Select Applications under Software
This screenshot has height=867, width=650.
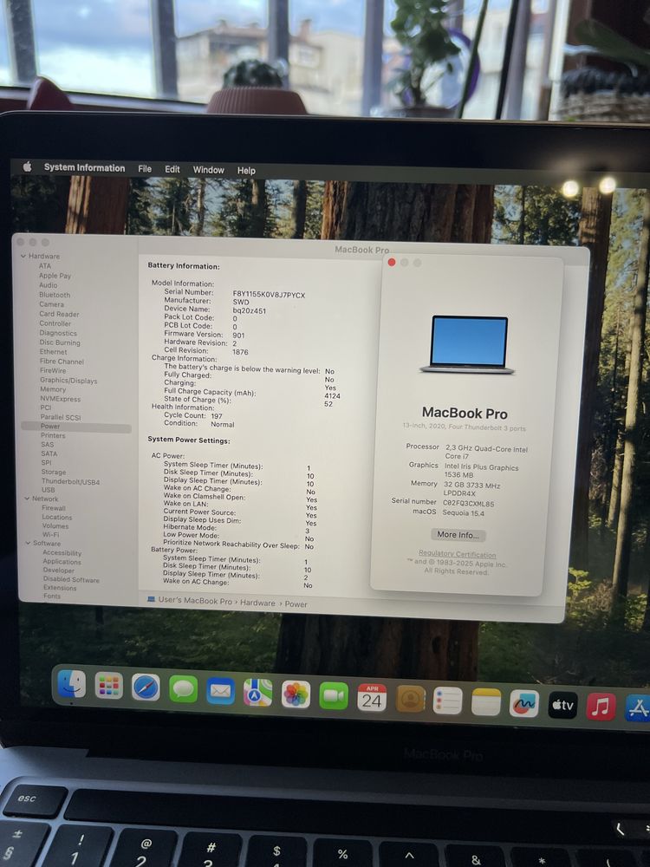62,561
